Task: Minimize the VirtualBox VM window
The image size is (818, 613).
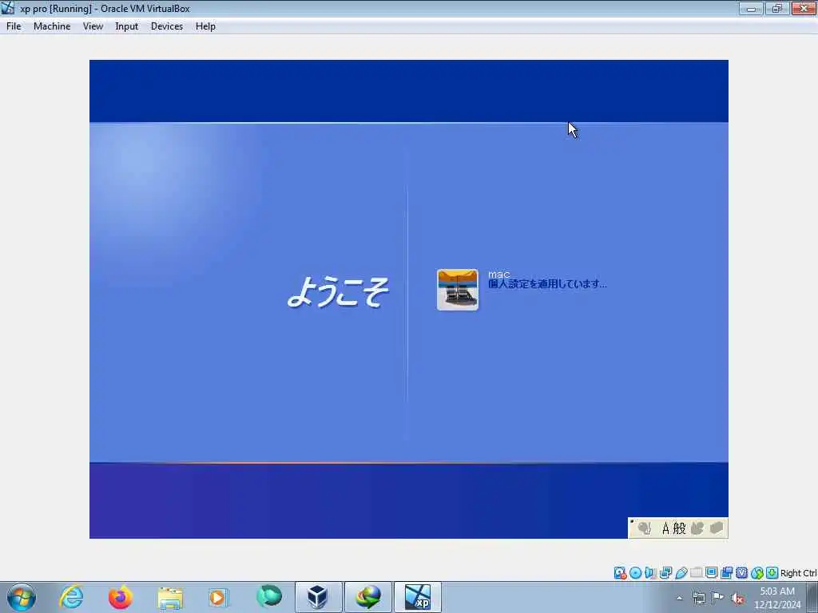Action: (751, 8)
